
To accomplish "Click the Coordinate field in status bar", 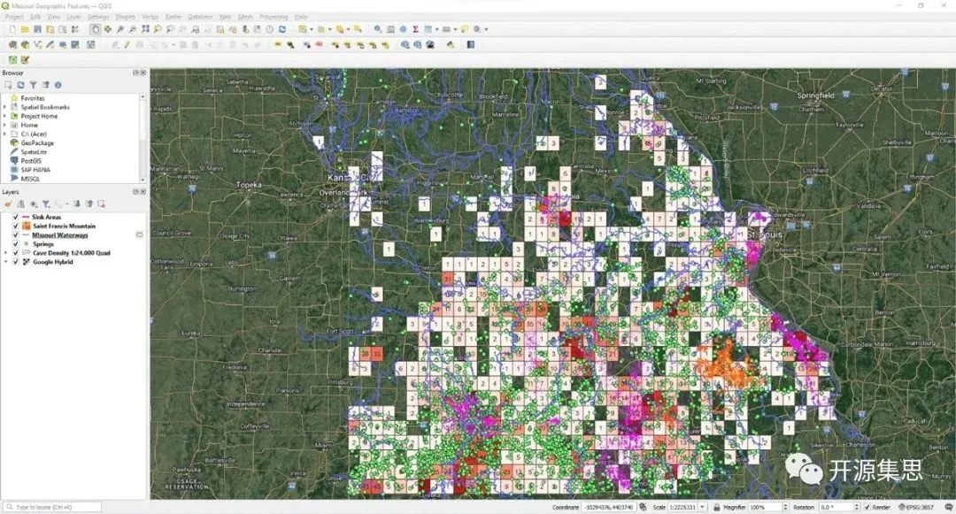I will click(x=608, y=507).
